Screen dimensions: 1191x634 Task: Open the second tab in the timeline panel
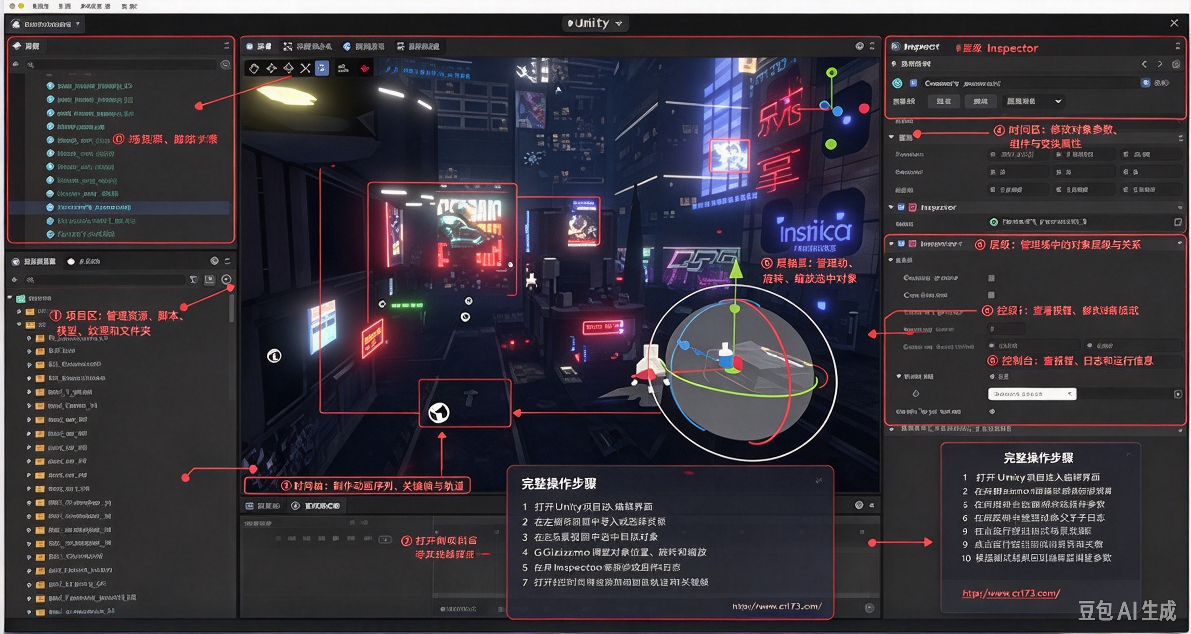[x=317, y=506]
